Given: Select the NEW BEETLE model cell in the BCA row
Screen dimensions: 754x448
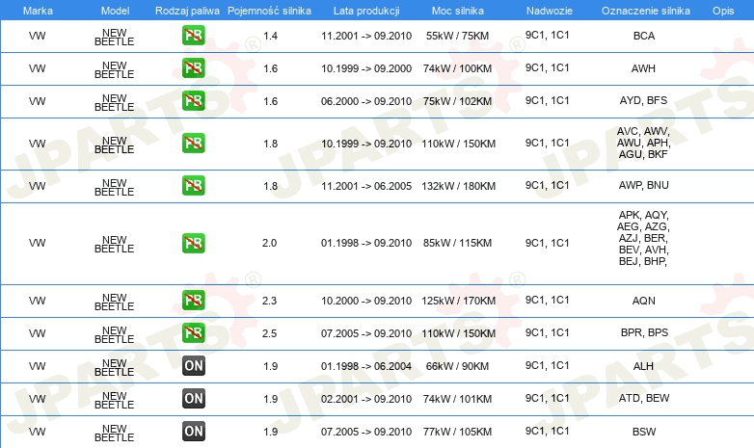Looking at the screenshot, I should 115,37.
